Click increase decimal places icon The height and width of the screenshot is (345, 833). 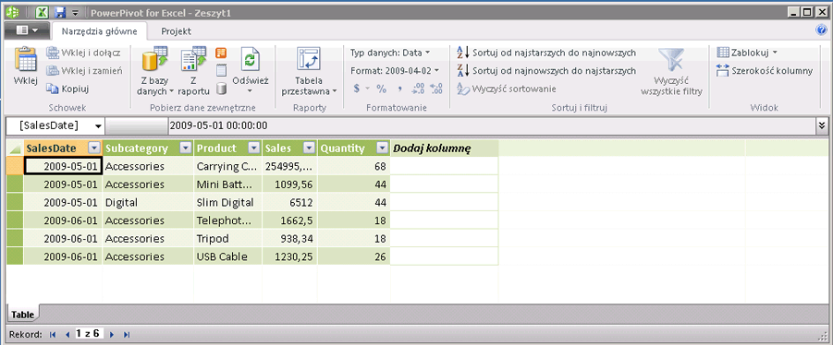[418, 89]
